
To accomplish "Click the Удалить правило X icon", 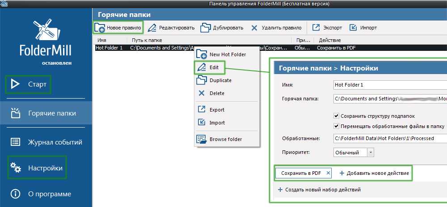I will [254, 28].
